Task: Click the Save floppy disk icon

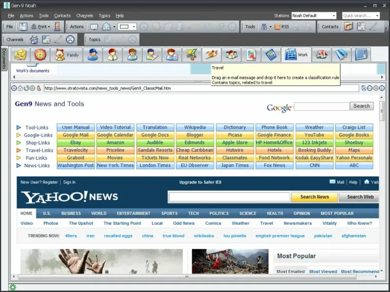Action: (23, 27)
